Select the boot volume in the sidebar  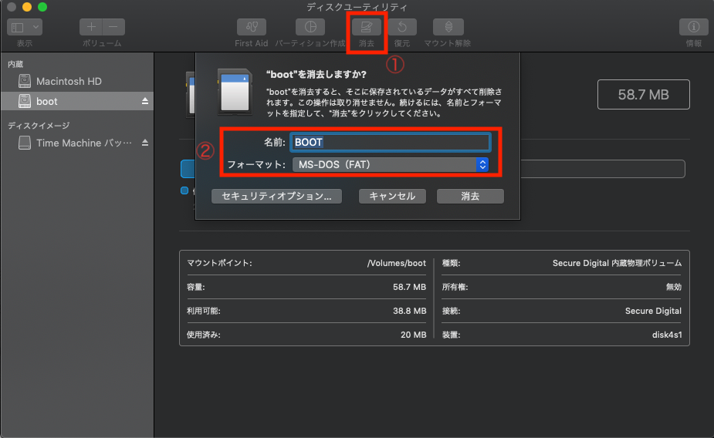tap(77, 101)
